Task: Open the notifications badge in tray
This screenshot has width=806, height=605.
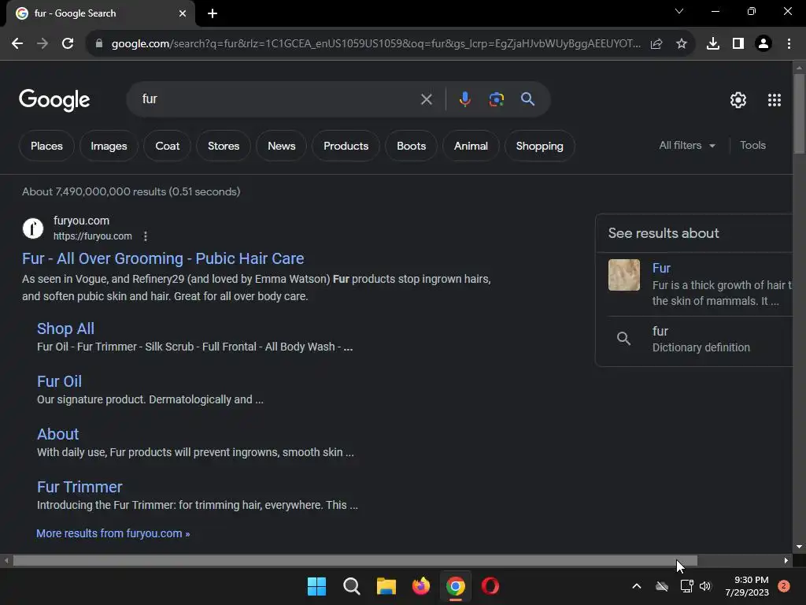Action: click(x=784, y=586)
